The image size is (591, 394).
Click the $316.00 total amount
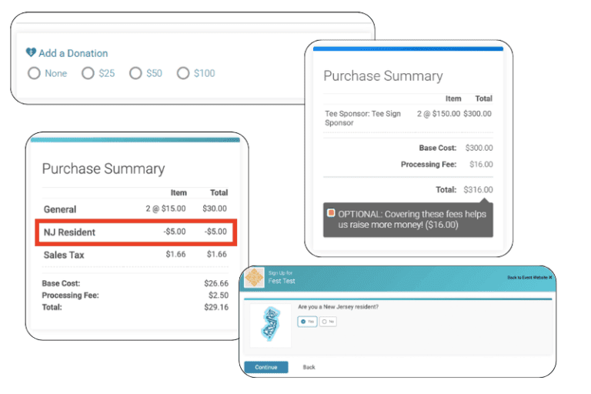click(x=478, y=190)
